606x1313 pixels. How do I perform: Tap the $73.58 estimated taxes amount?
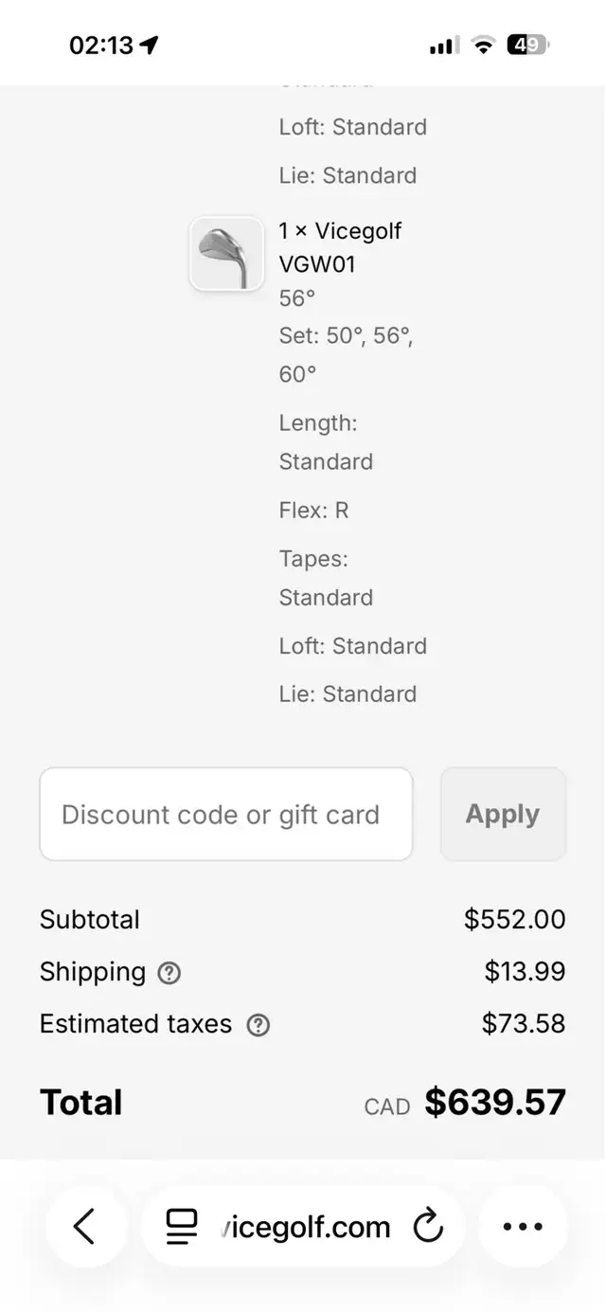(524, 1023)
